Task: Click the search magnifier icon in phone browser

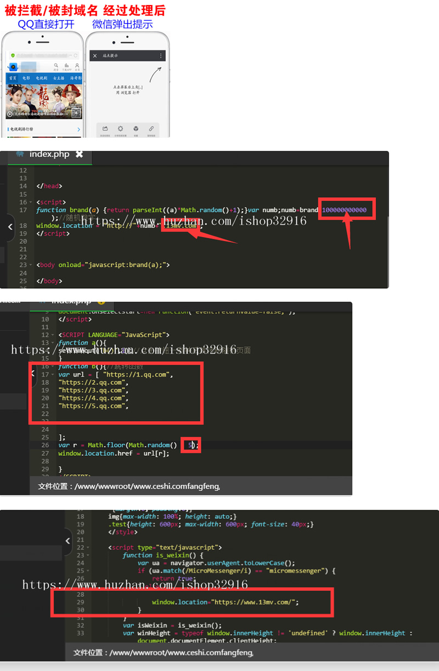Action: coord(57,65)
